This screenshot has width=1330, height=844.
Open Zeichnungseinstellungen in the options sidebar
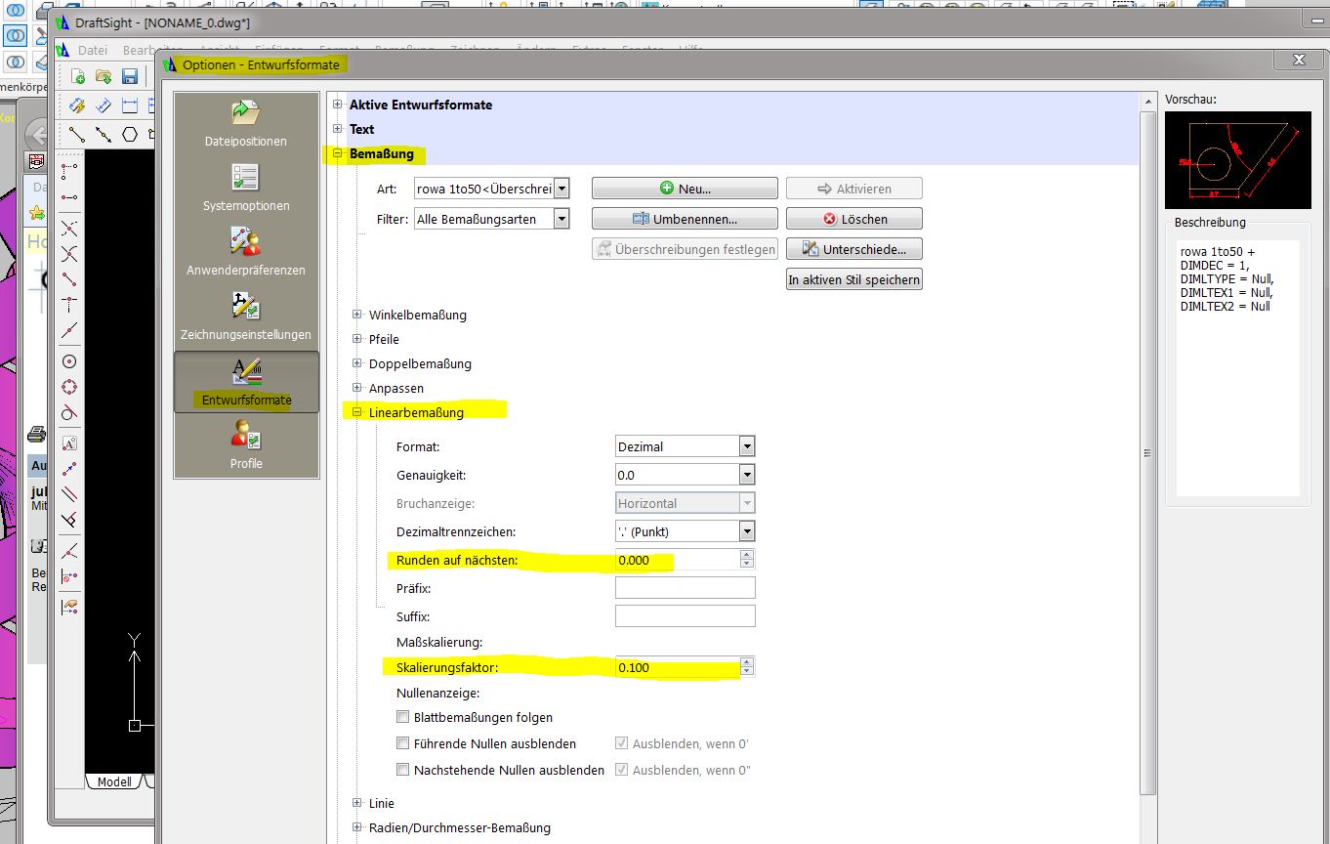(246, 317)
